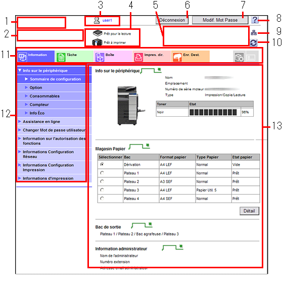Image resolution: width=283 pixels, height=289 pixels.
Task: Click the Détail button
Action: tap(249, 211)
